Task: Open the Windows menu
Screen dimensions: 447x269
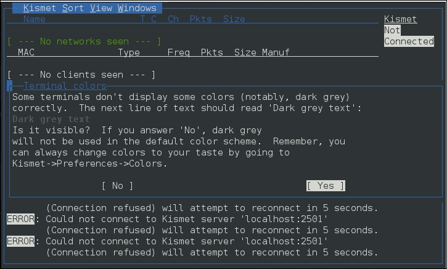Action: pos(137,8)
